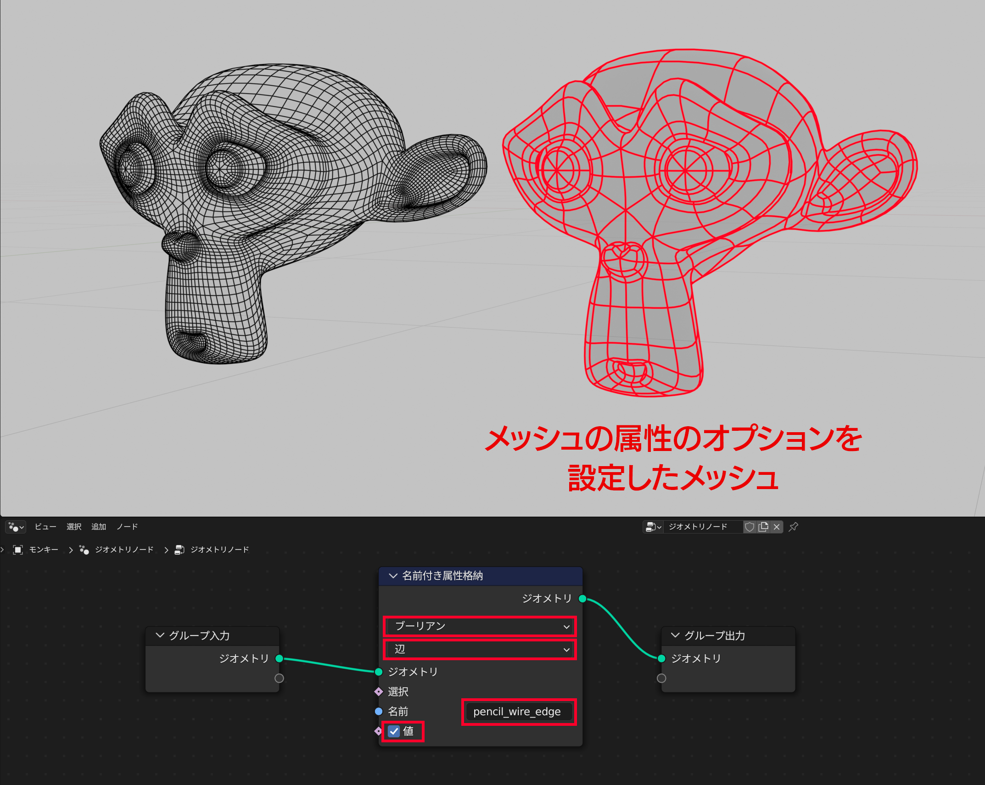Click the グループ出力 ジオメトリ input socket
This screenshot has width=985, height=785.
[661, 658]
